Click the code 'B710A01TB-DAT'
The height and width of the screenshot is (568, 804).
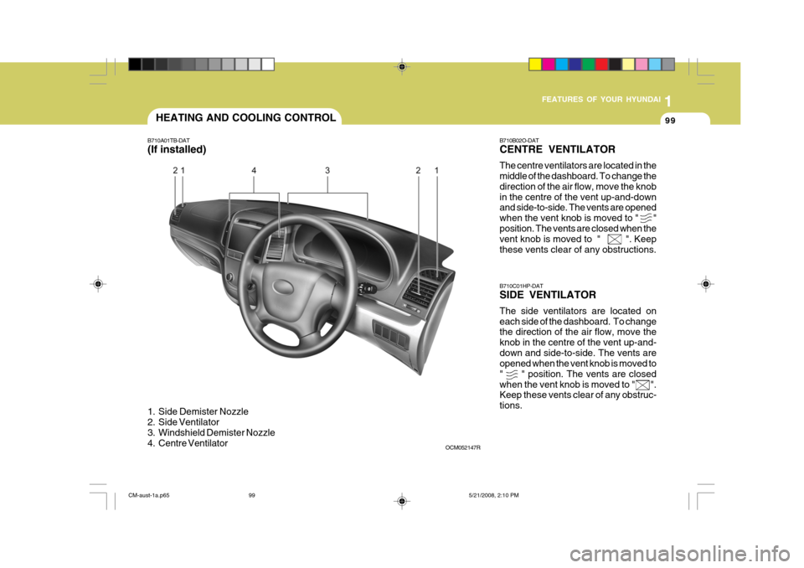(168, 141)
